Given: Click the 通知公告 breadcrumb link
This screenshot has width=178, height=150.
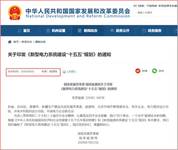Looking at the screenshot, I should pyautogui.click(x=40, y=42).
